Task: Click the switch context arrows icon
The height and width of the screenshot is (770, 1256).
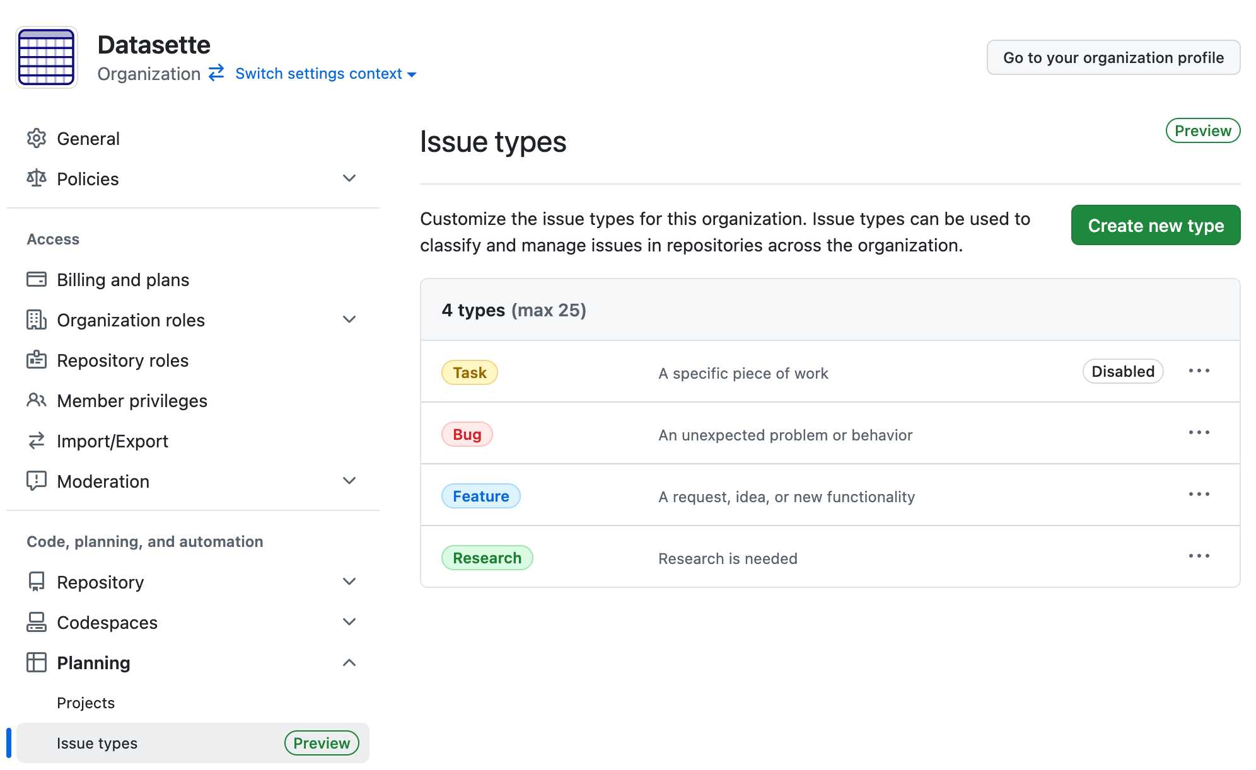Action: click(216, 73)
